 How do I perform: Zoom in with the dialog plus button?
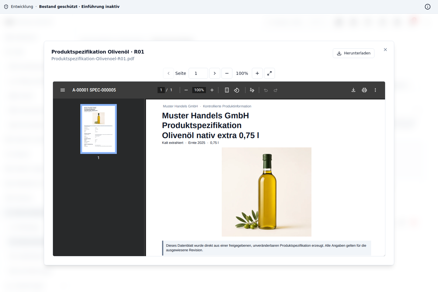coord(257,73)
